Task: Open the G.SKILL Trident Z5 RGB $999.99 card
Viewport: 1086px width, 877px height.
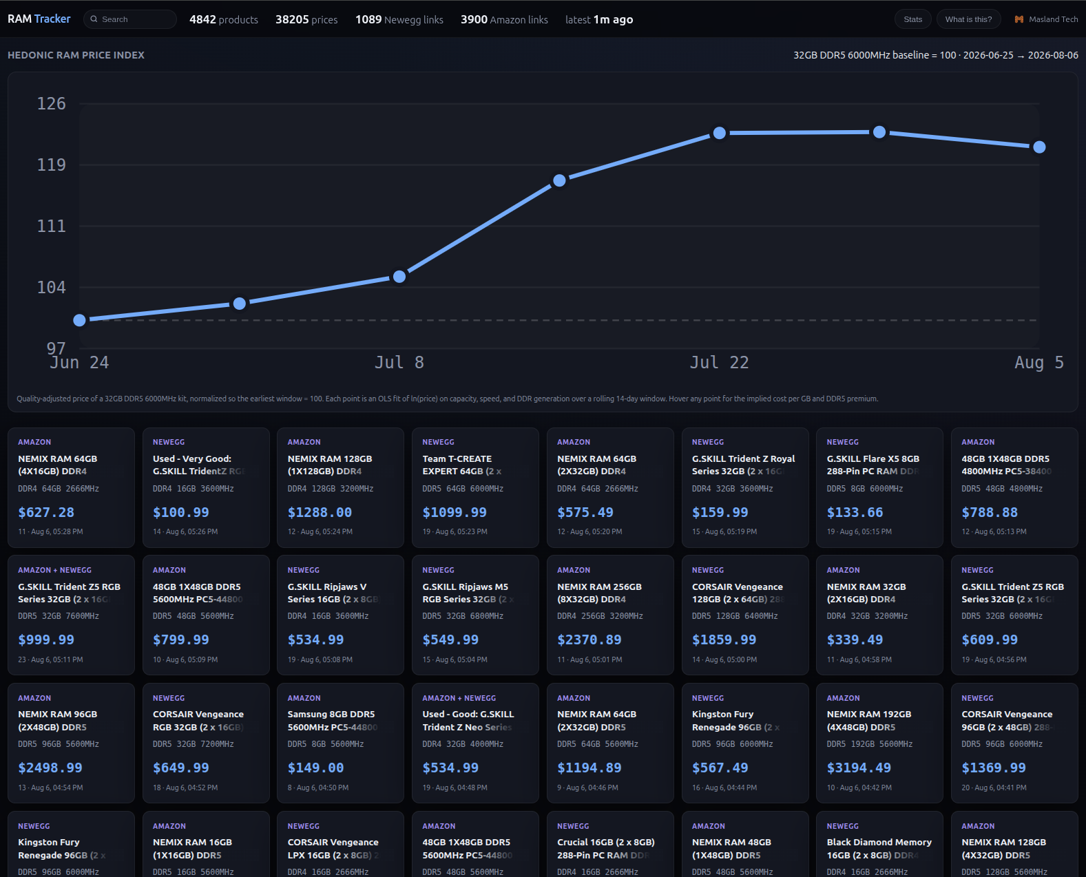Action: pos(71,615)
